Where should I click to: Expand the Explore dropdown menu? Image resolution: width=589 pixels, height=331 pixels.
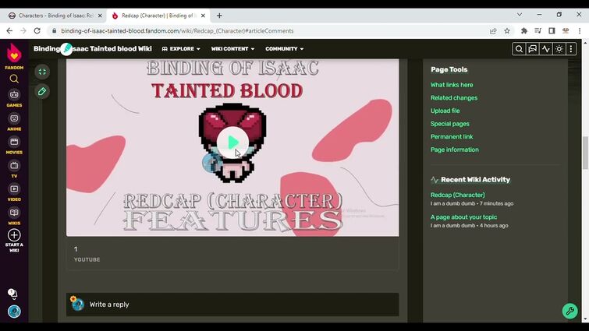point(181,49)
